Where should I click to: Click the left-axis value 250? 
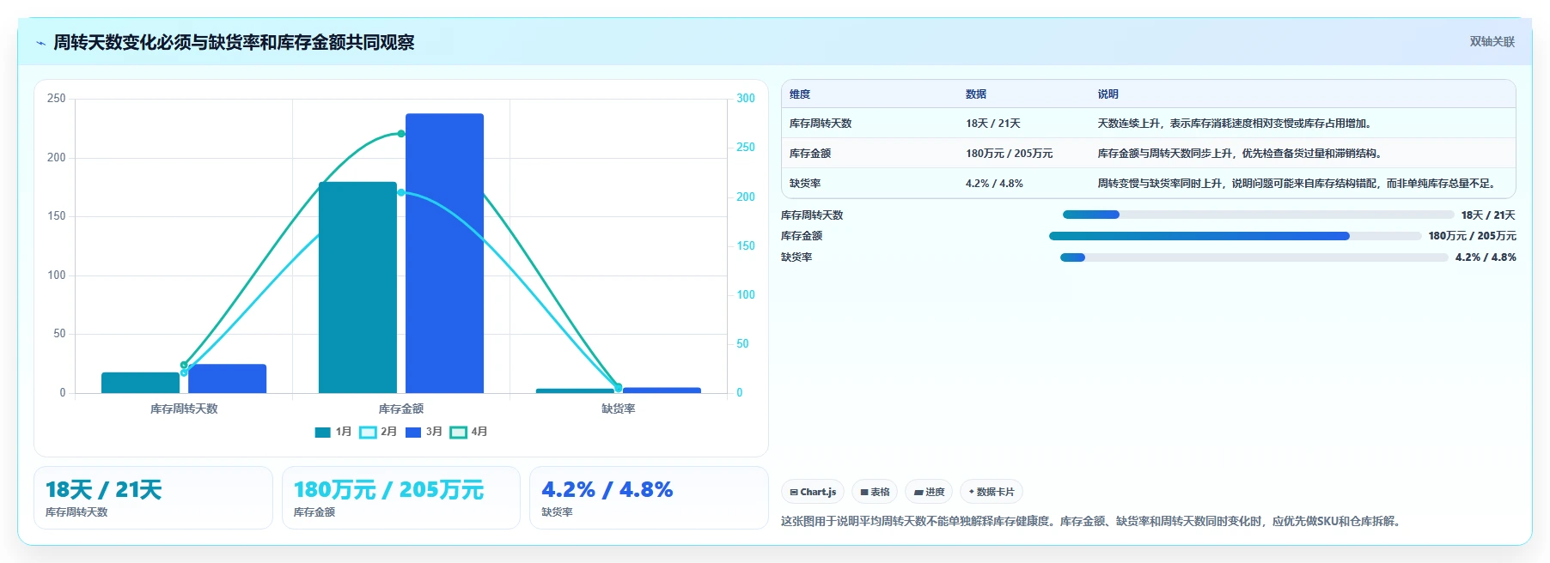click(x=56, y=99)
